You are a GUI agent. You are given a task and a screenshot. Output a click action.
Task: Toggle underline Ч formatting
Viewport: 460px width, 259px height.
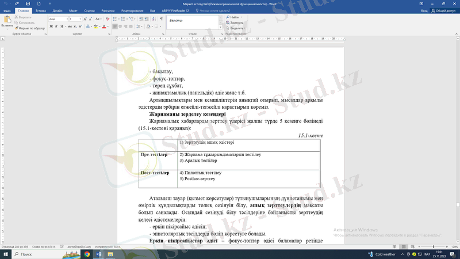coord(62,26)
